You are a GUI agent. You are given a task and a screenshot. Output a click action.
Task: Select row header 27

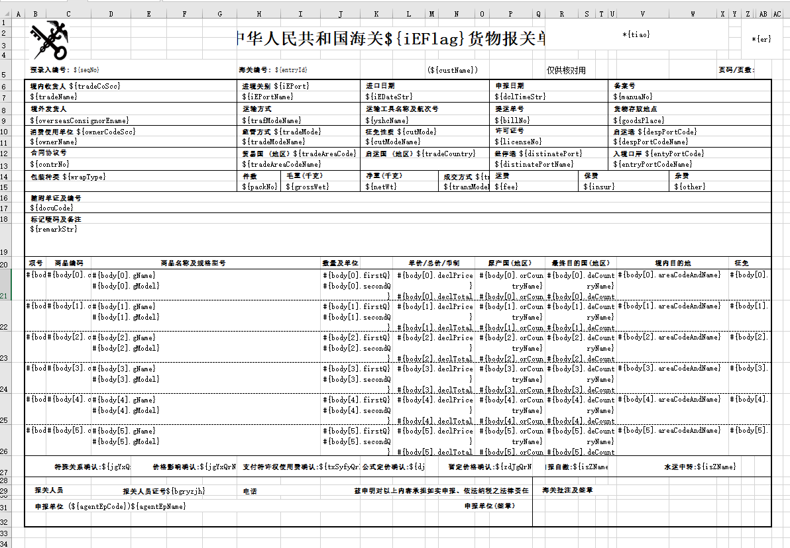tap(5, 467)
